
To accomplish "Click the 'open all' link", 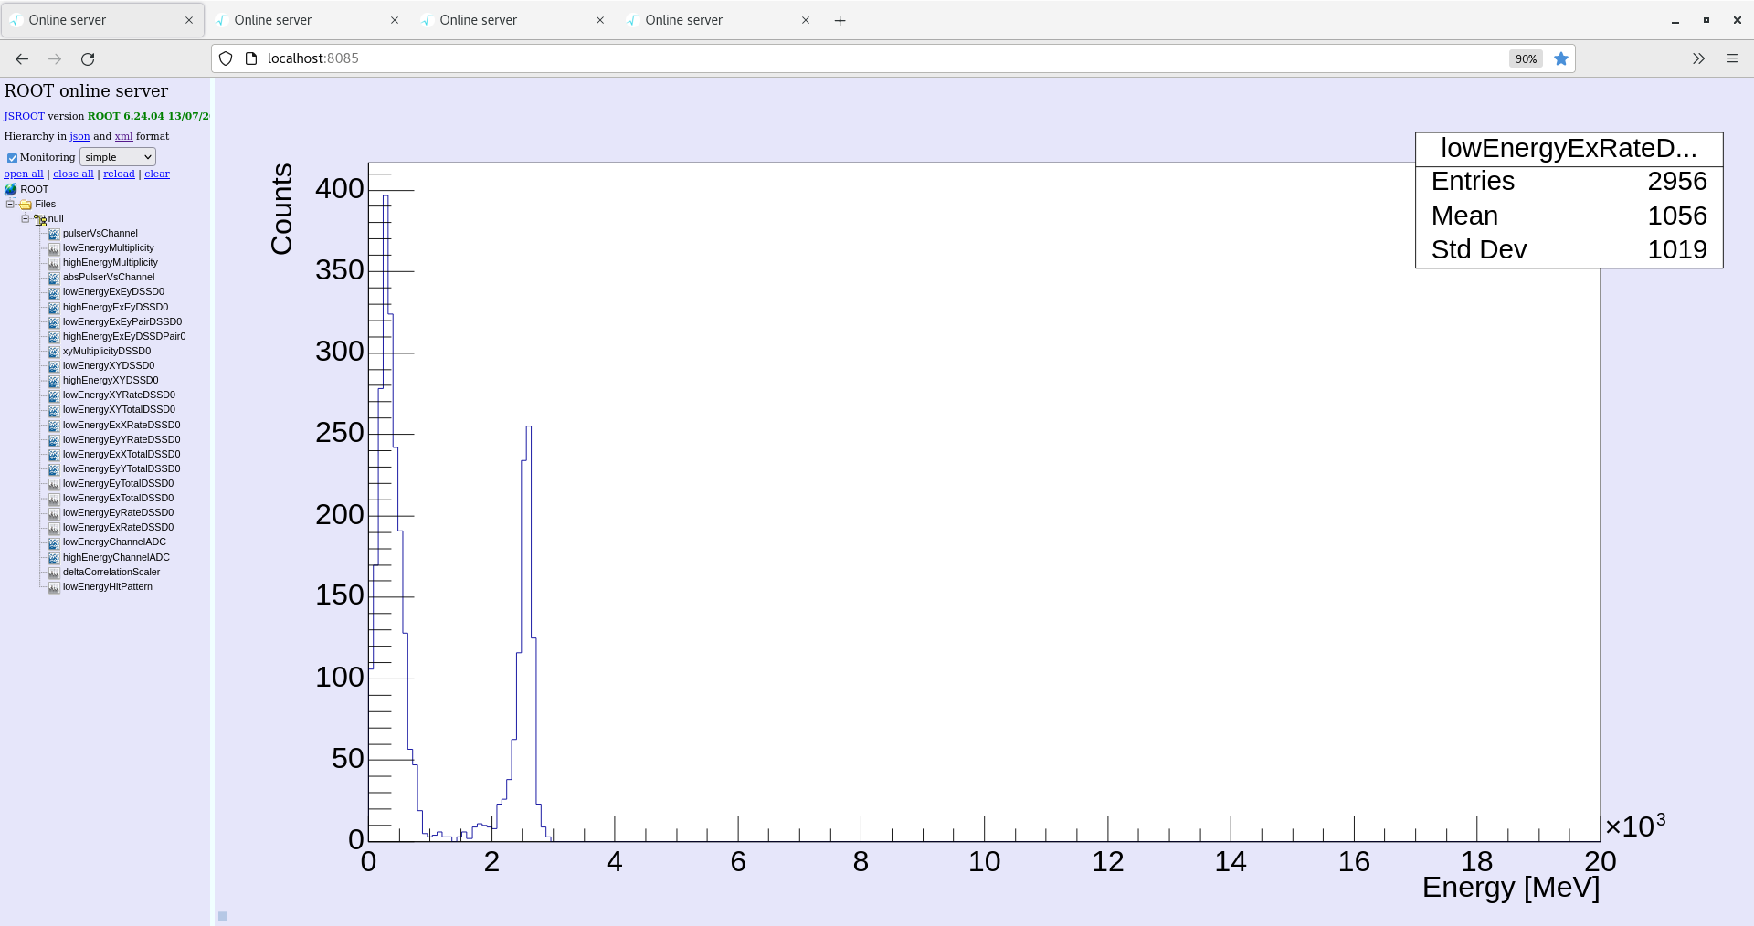I will coord(24,174).
